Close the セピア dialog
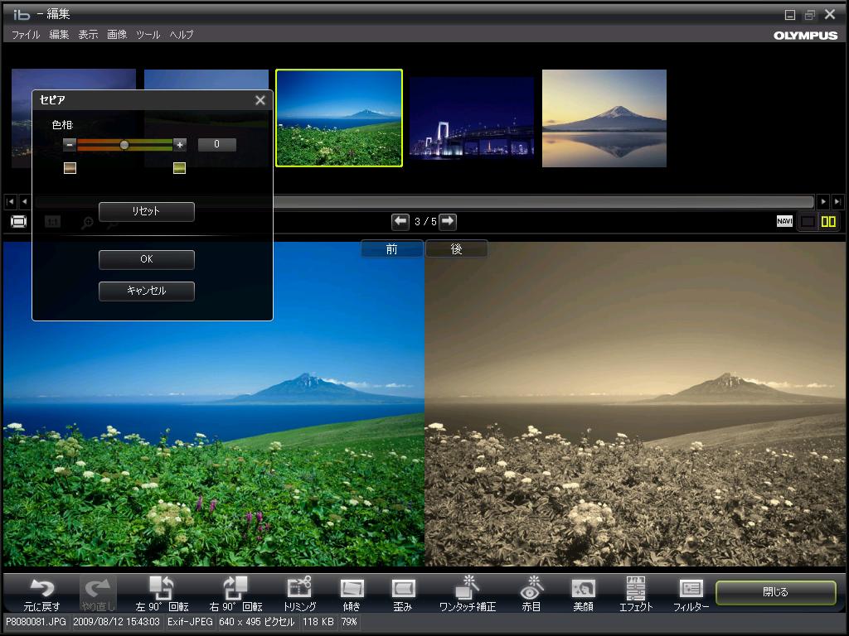 [x=260, y=100]
